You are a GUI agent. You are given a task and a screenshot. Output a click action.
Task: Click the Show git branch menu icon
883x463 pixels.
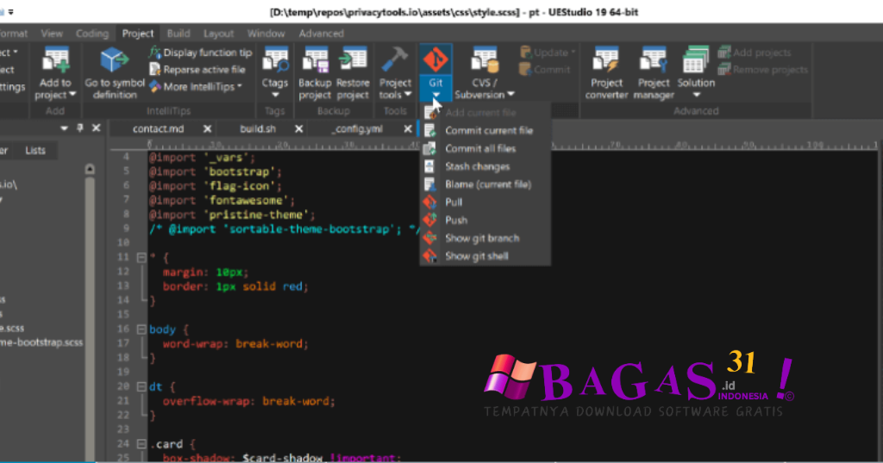[429, 238]
